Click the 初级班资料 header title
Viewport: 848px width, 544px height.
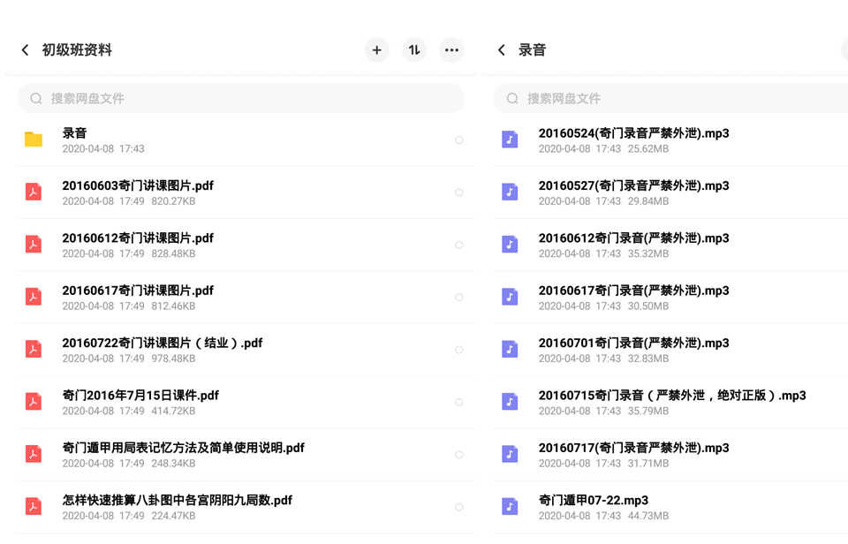[x=77, y=49]
